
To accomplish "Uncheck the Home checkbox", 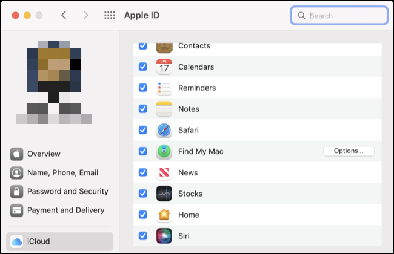I will 143,215.
